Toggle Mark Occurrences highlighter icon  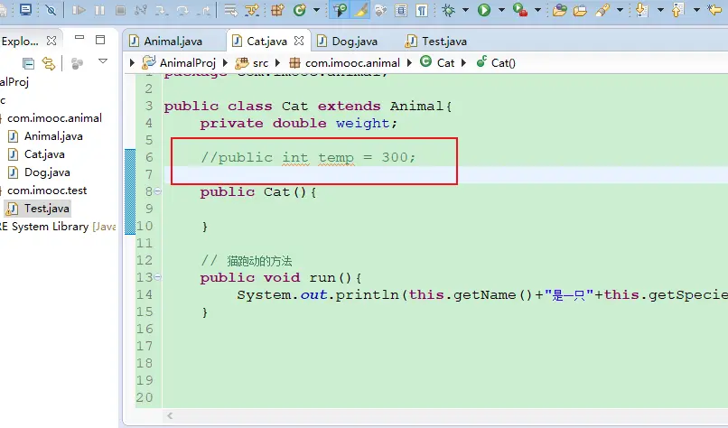click(x=360, y=11)
